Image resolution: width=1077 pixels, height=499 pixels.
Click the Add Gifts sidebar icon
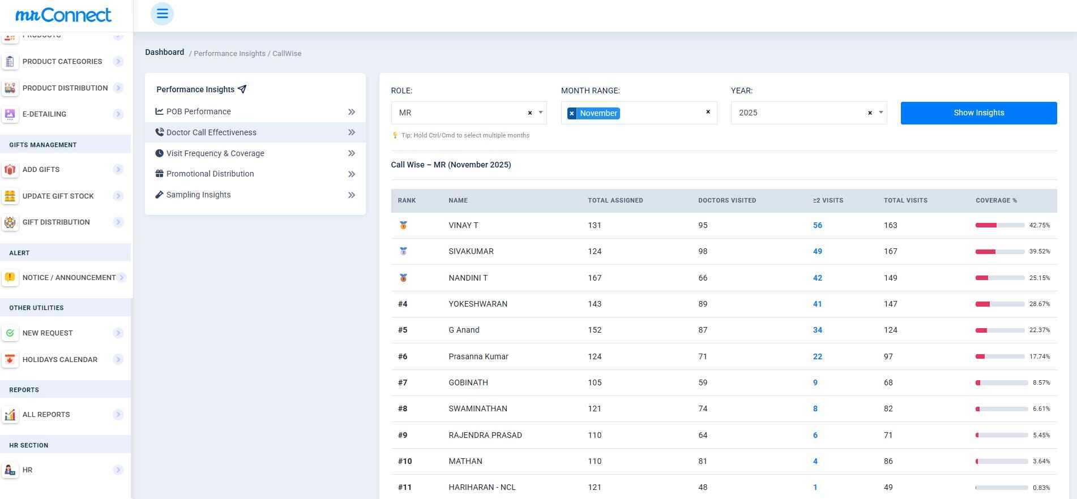10,170
